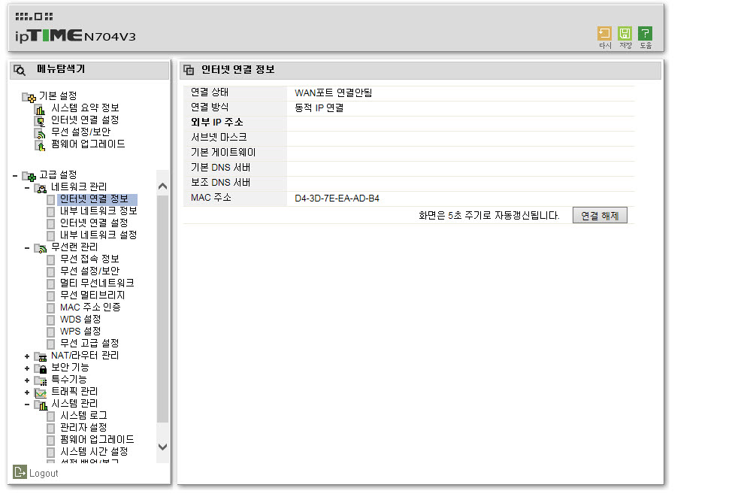Click the 인터넷 연결 정보 panel title icon
747x494 pixels.
(x=189, y=70)
